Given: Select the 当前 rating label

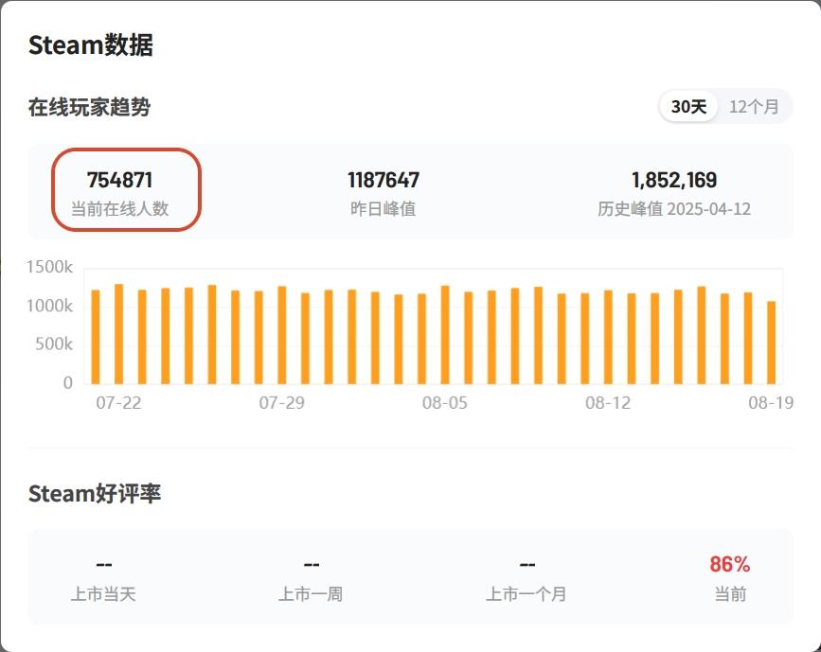Looking at the screenshot, I should (730, 594).
